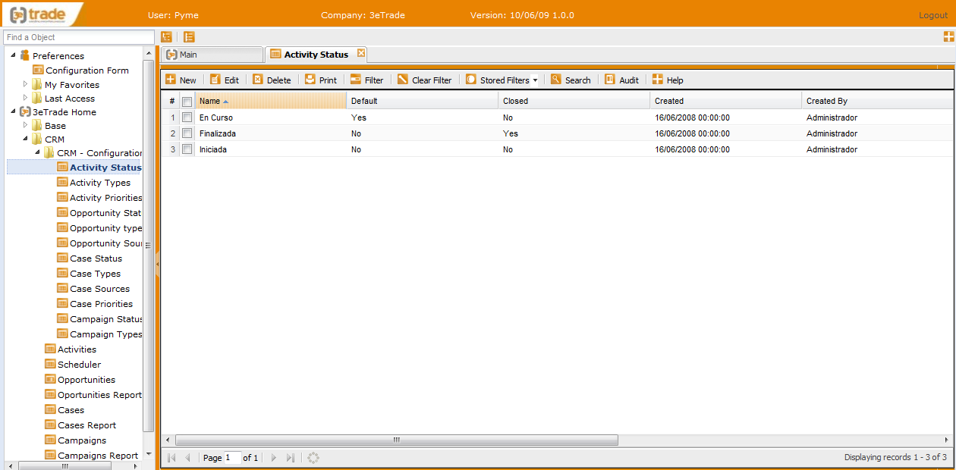This screenshot has height=470, width=956.
Task: Go to the first page of records
Action: point(171,458)
